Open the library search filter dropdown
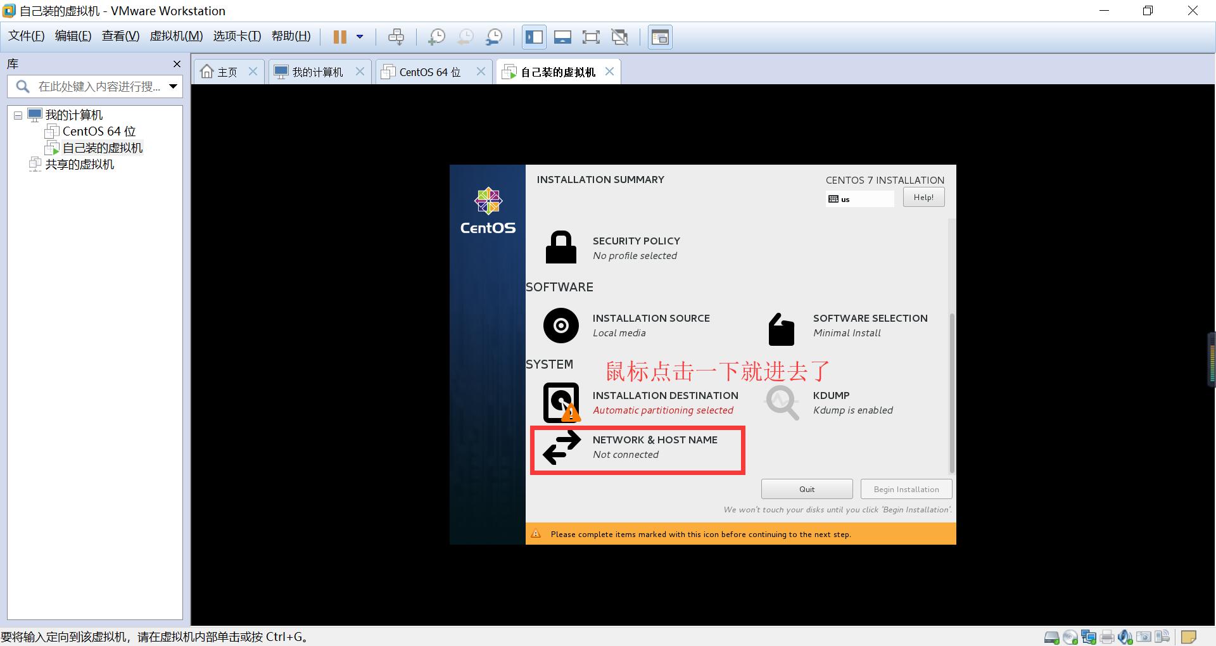 [x=173, y=86]
